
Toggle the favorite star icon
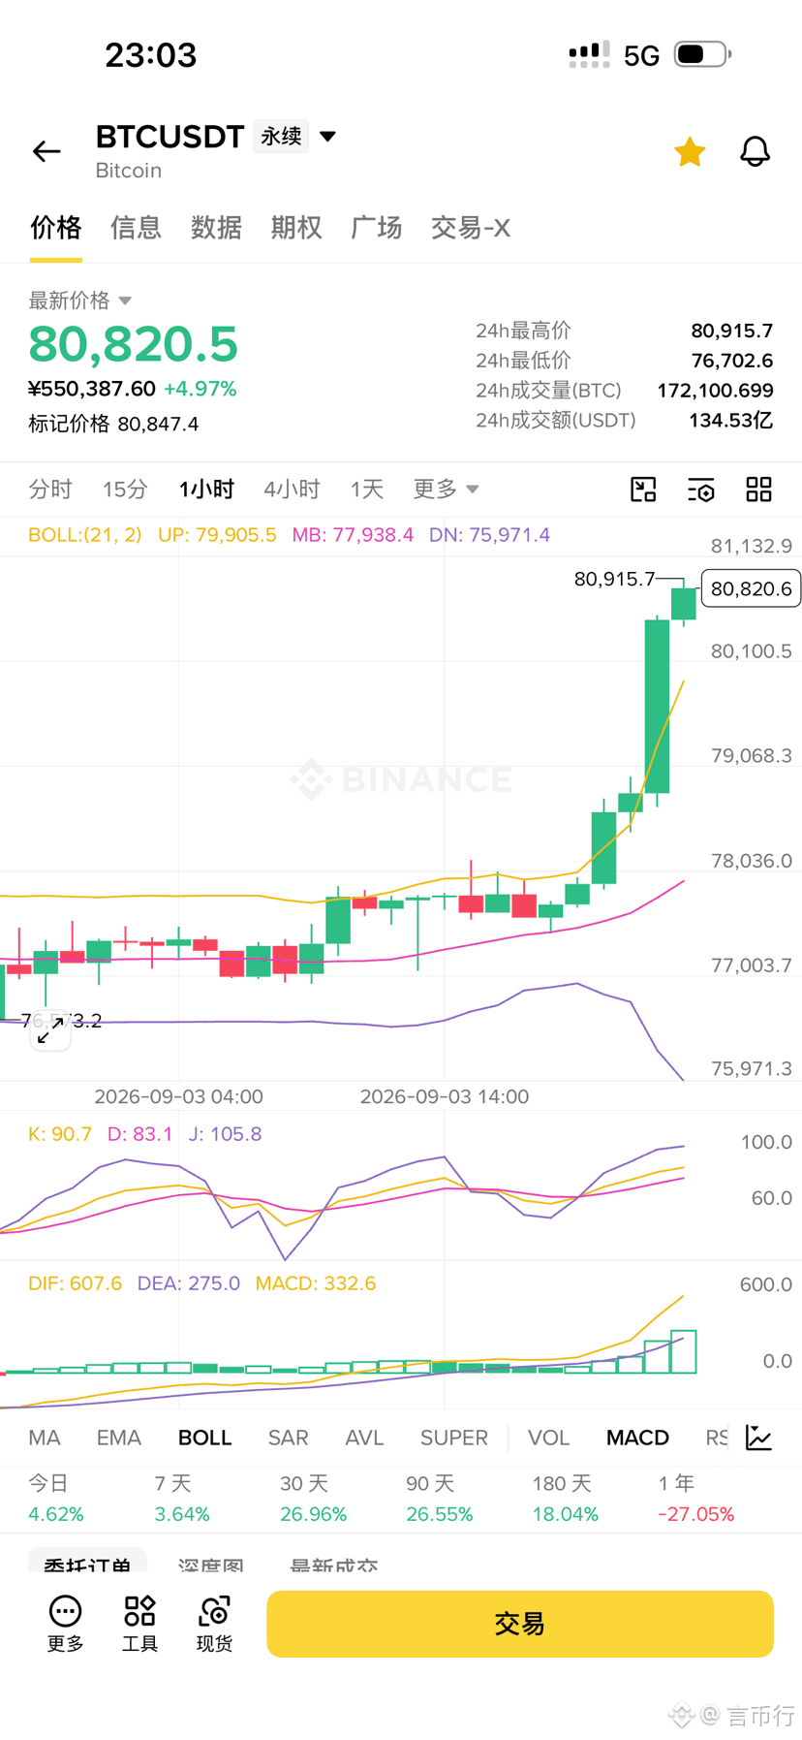[690, 151]
